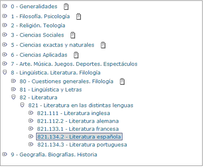Click the clipboard icon next to Filosofía. Psicología
The image size is (203, 168).
coord(78,17)
